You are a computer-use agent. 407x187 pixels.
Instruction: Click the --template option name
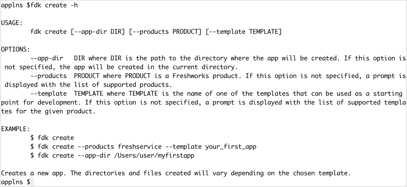tap(49, 94)
